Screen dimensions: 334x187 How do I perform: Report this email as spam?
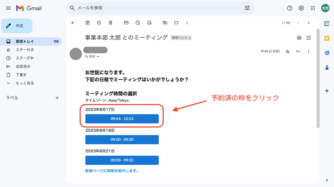click(99, 23)
